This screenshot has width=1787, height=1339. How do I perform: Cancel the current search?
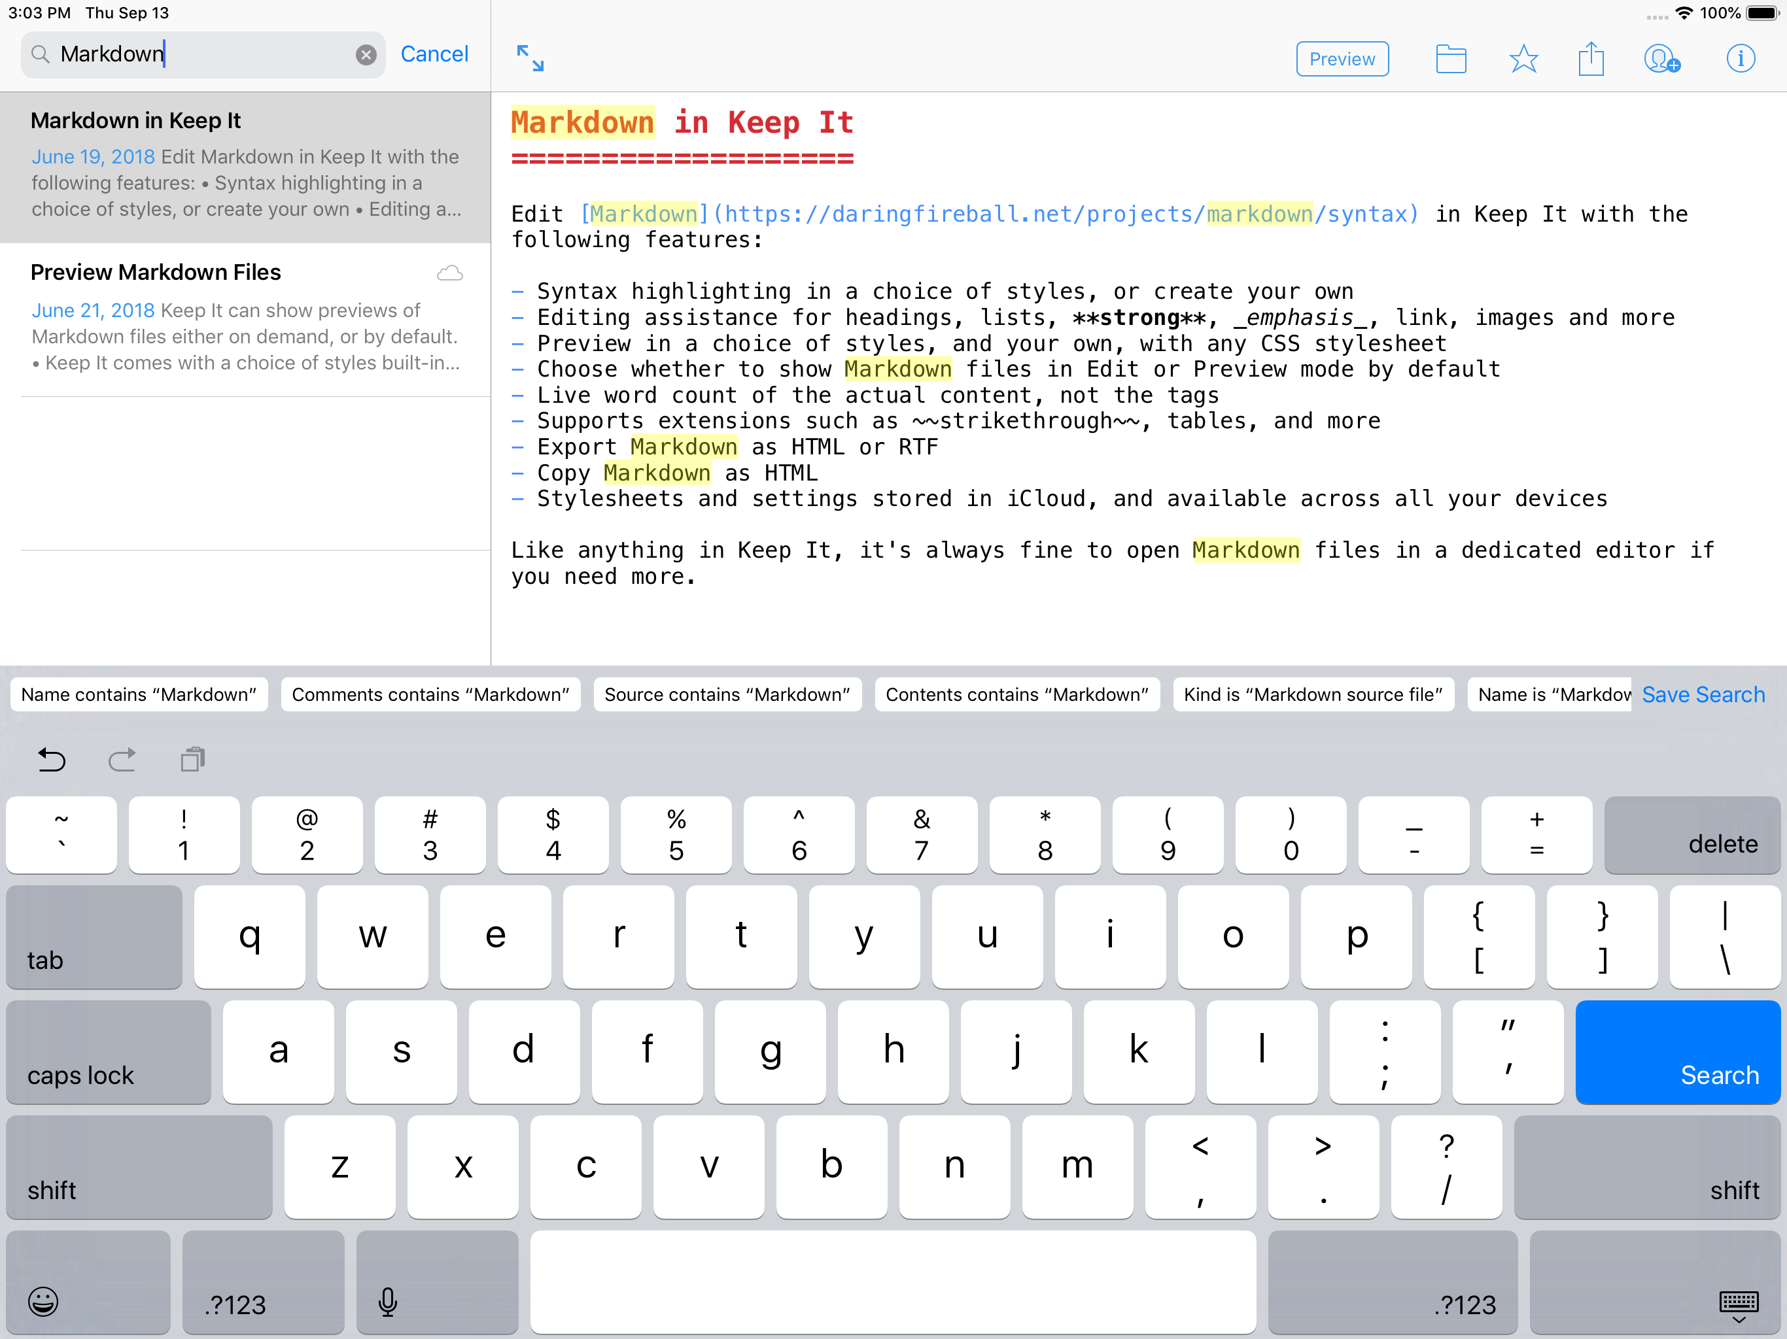coord(434,54)
